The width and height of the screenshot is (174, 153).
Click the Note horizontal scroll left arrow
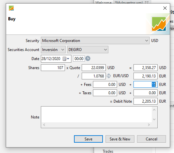[44, 125]
